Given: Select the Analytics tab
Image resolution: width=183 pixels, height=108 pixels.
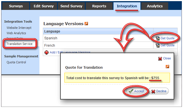Looking at the screenshot, I should pyautogui.click(x=155, y=6).
